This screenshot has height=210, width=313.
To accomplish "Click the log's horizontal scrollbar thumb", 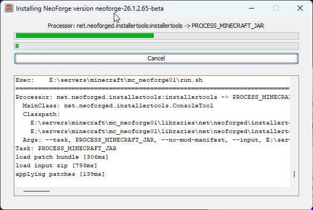I will pyautogui.click(x=36, y=191).
